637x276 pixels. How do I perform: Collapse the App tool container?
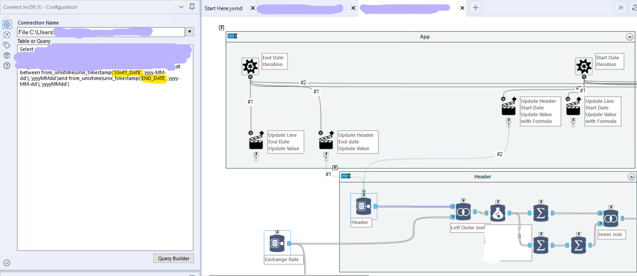tap(629, 37)
